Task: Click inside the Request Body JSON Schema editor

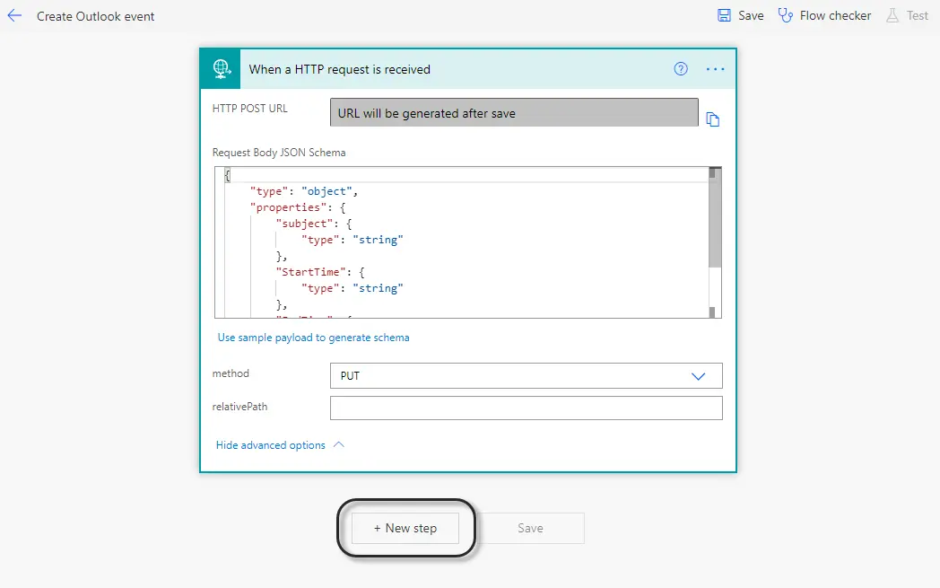Action: (x=462, y=242)
